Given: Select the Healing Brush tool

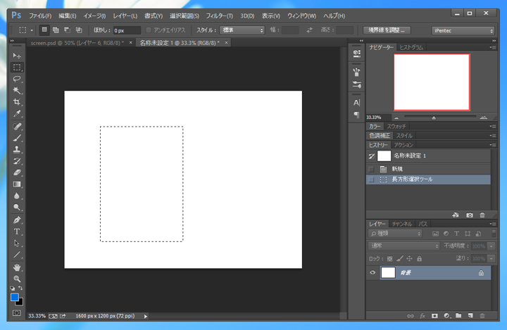Looking at the screenshot, I should pyautogui.click(x=17, y=127).
